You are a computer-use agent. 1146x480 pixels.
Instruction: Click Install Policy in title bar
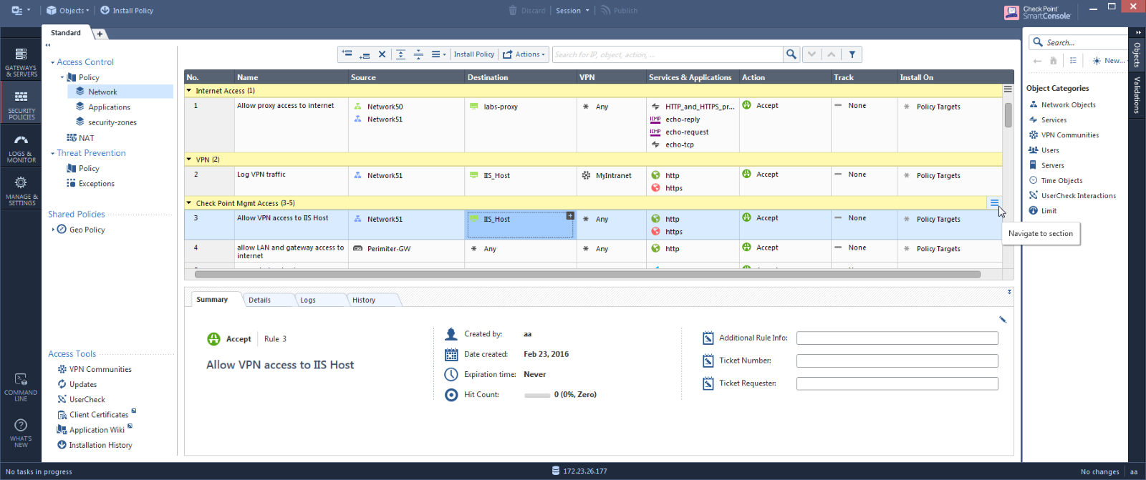tap(127, 11)
